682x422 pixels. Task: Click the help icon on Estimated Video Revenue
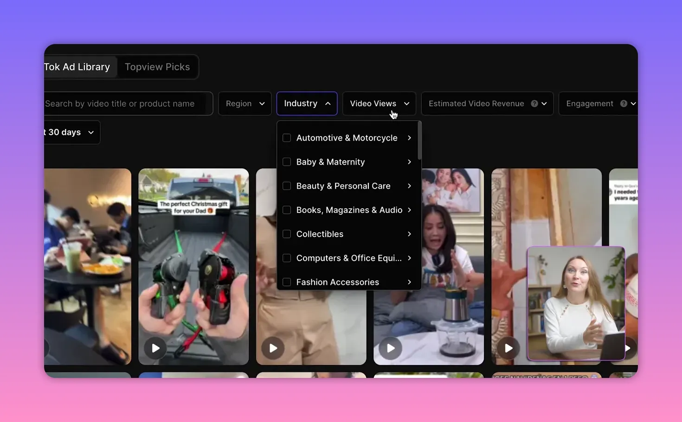(x=534, y=103)
